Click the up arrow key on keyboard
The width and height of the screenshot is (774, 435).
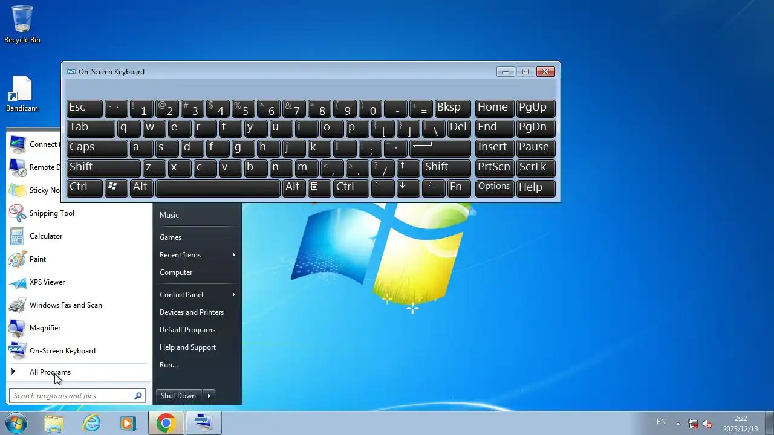(408, 168)
